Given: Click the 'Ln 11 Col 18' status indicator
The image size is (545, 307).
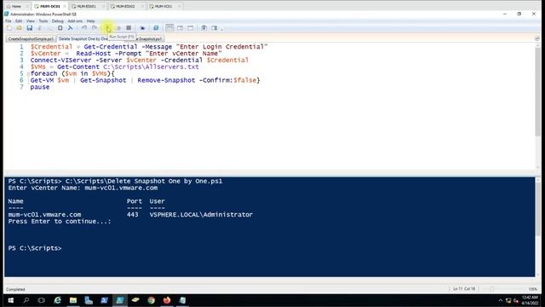Looking at the screenshot, I should tap(464, 289).
